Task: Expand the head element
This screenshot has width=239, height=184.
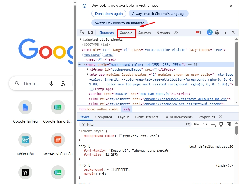Action: 84,59
